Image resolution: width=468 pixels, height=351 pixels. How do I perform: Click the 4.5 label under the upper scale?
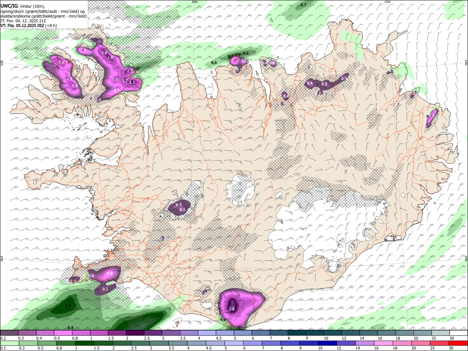tap(219, 338)
